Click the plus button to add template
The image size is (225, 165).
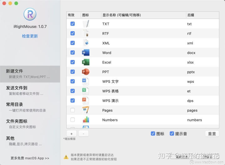point(72,134)
